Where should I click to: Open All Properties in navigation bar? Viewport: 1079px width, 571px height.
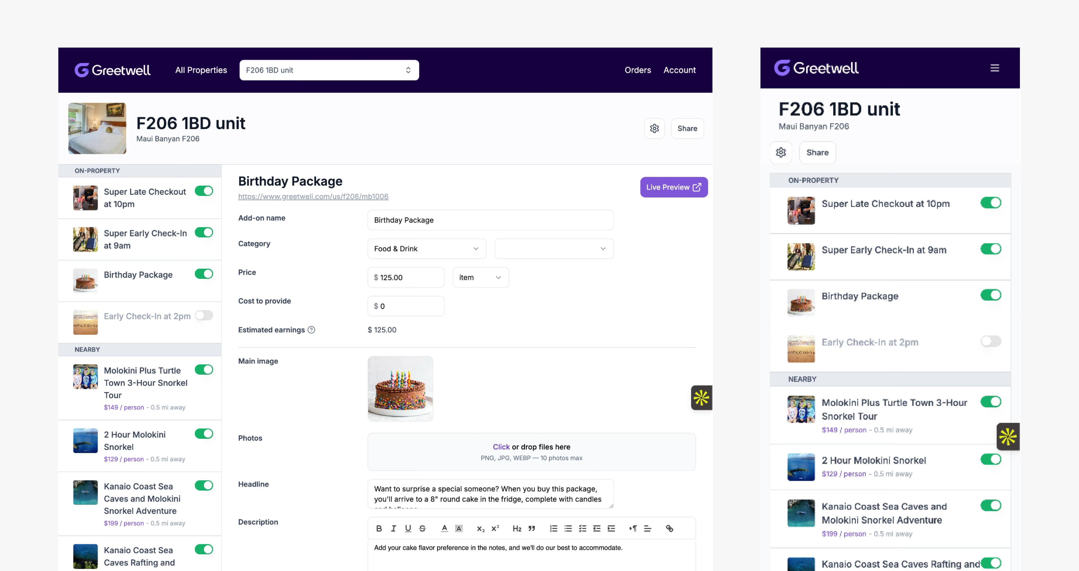pos(201,70)
